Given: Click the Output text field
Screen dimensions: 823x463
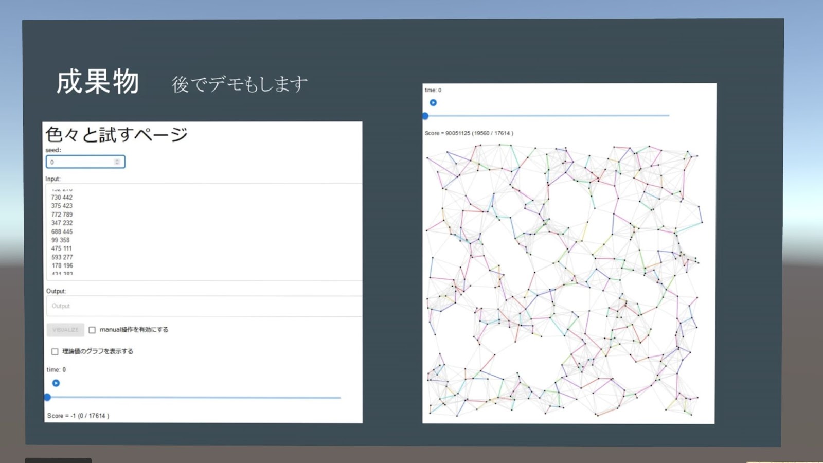Looking at the screenshot, I should click(204, 306).
